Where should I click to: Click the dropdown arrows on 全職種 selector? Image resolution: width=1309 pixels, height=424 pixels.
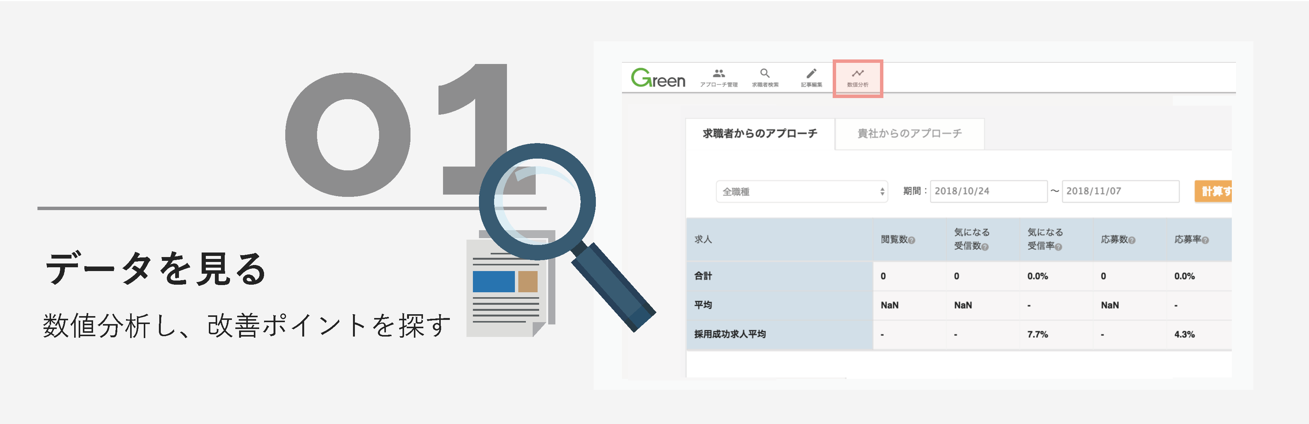[882, 192]
